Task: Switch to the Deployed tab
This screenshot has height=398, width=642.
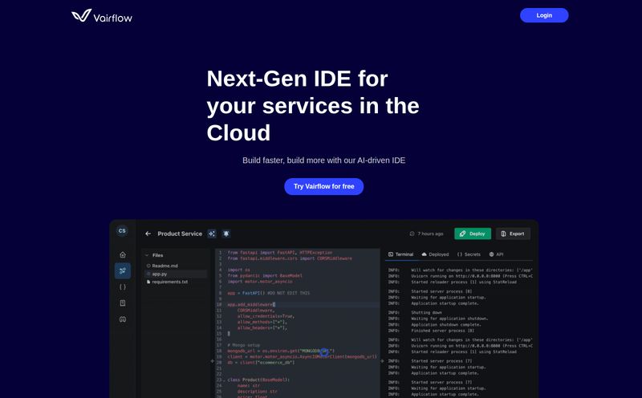Action: pyautogui.click(x=435, y=254)
